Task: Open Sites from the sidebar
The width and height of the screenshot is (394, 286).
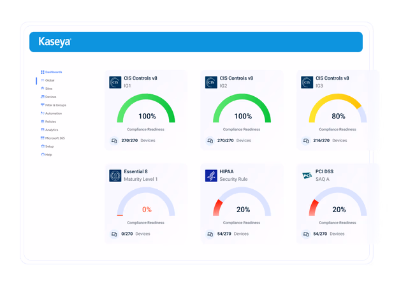Action: pyautogui.click(x=47, y=89)
